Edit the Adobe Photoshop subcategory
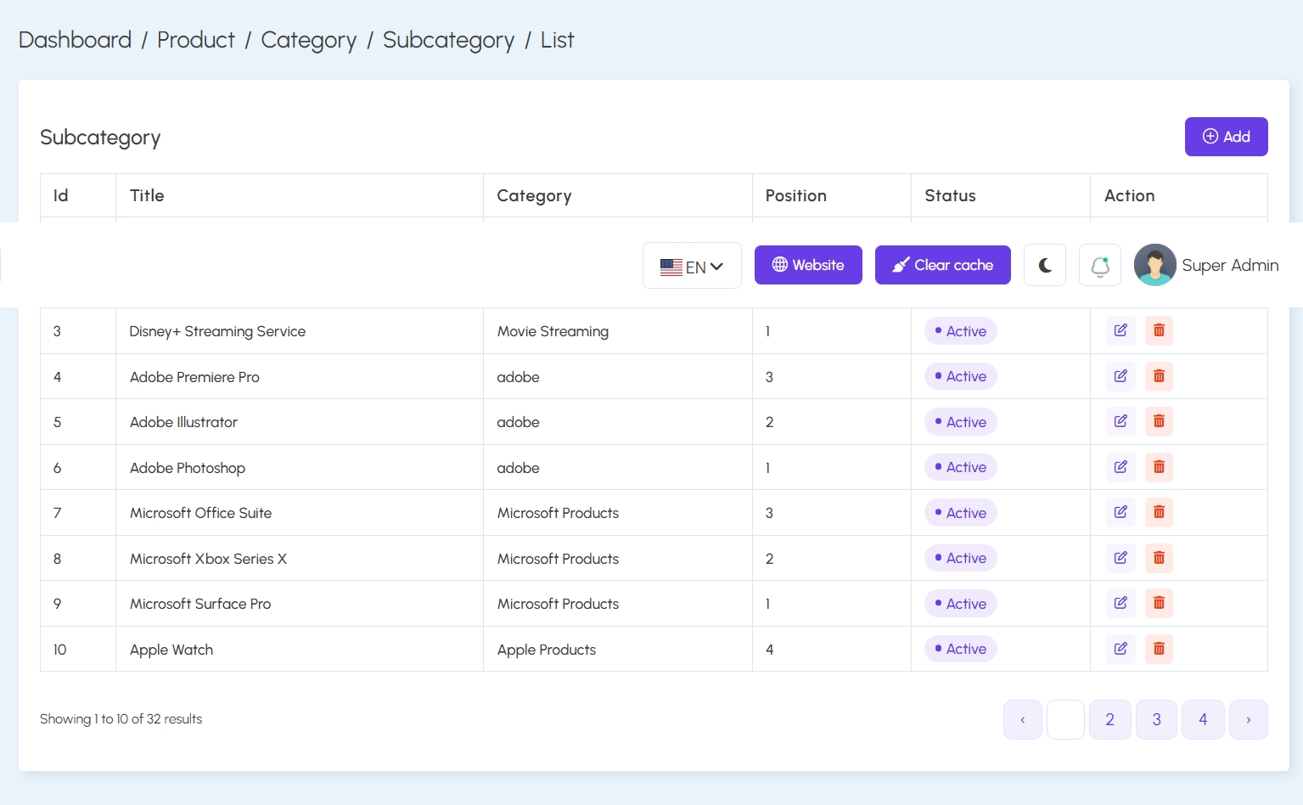This screenshot has width=1303, height=805. point(1120,467)
